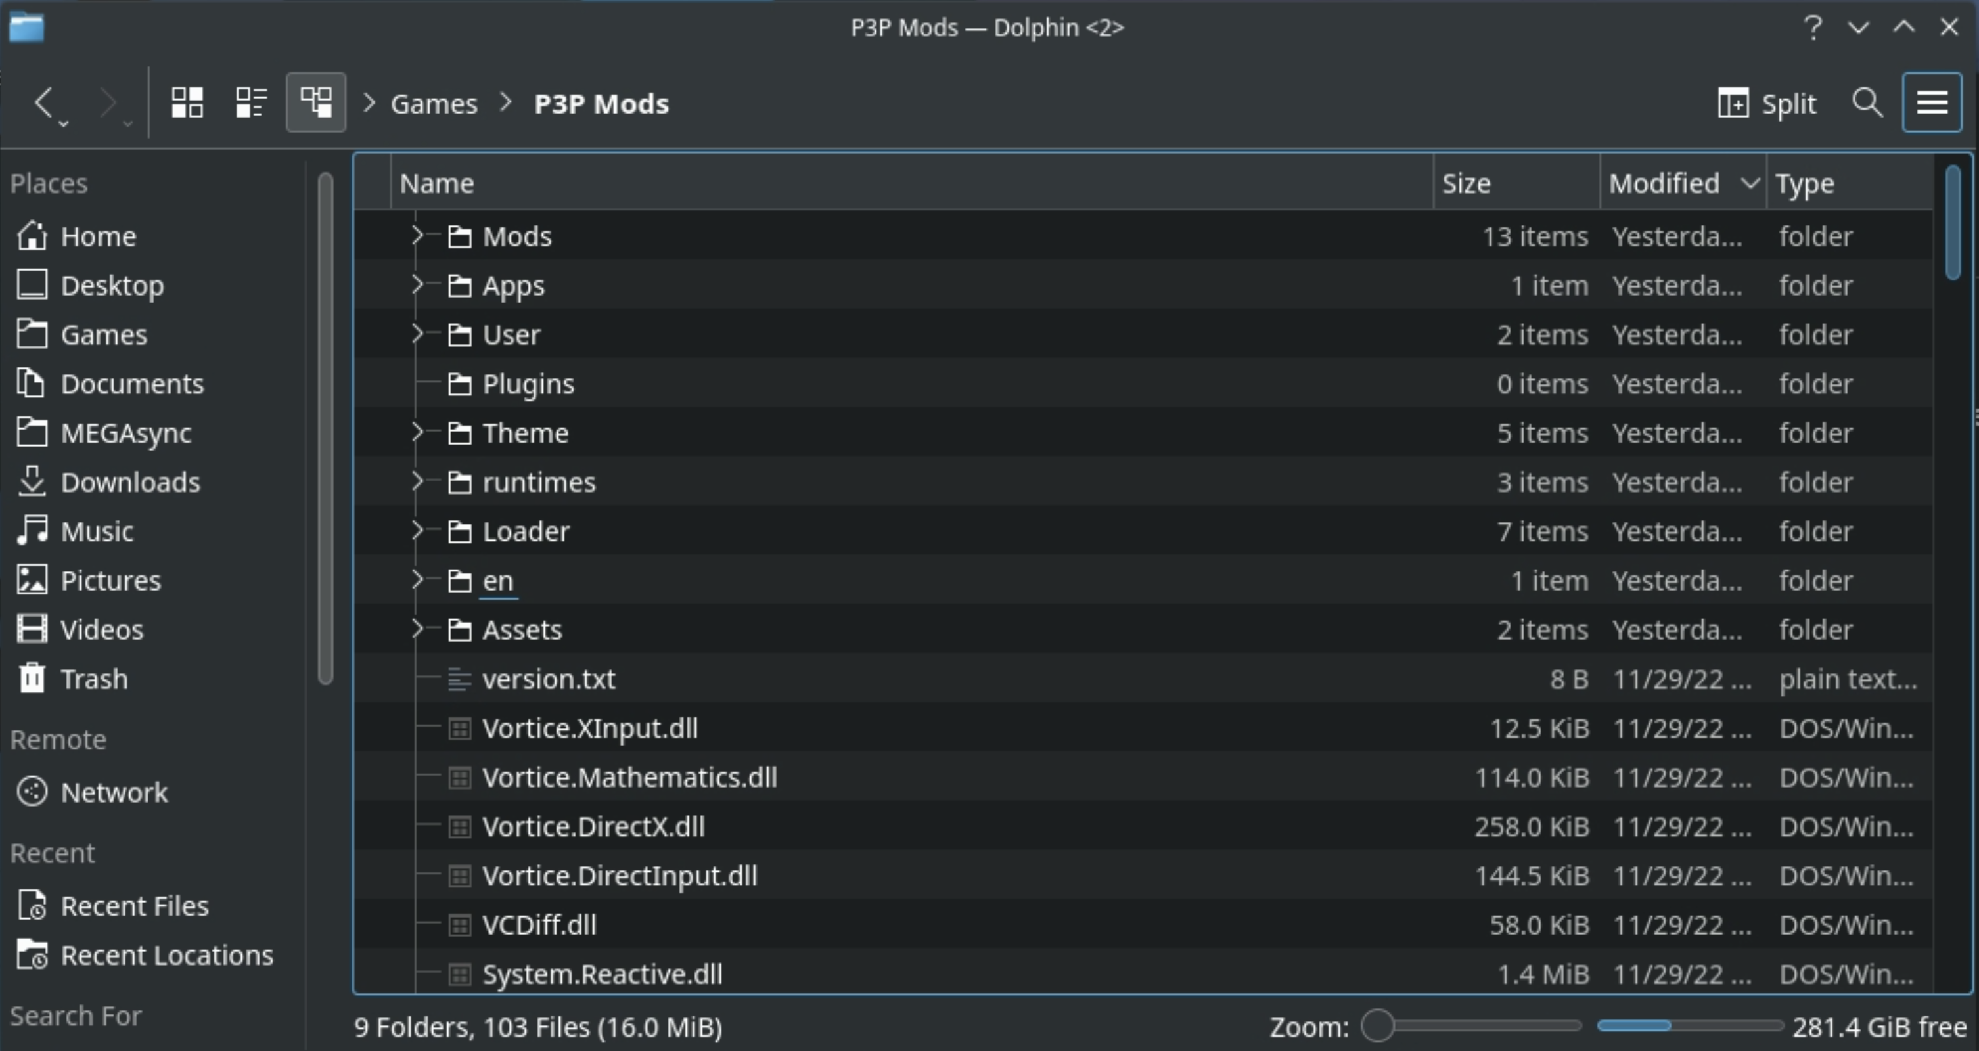1979x1051 pixels.
Task: Open the hamburger menu
Action: pos(1932,102)
